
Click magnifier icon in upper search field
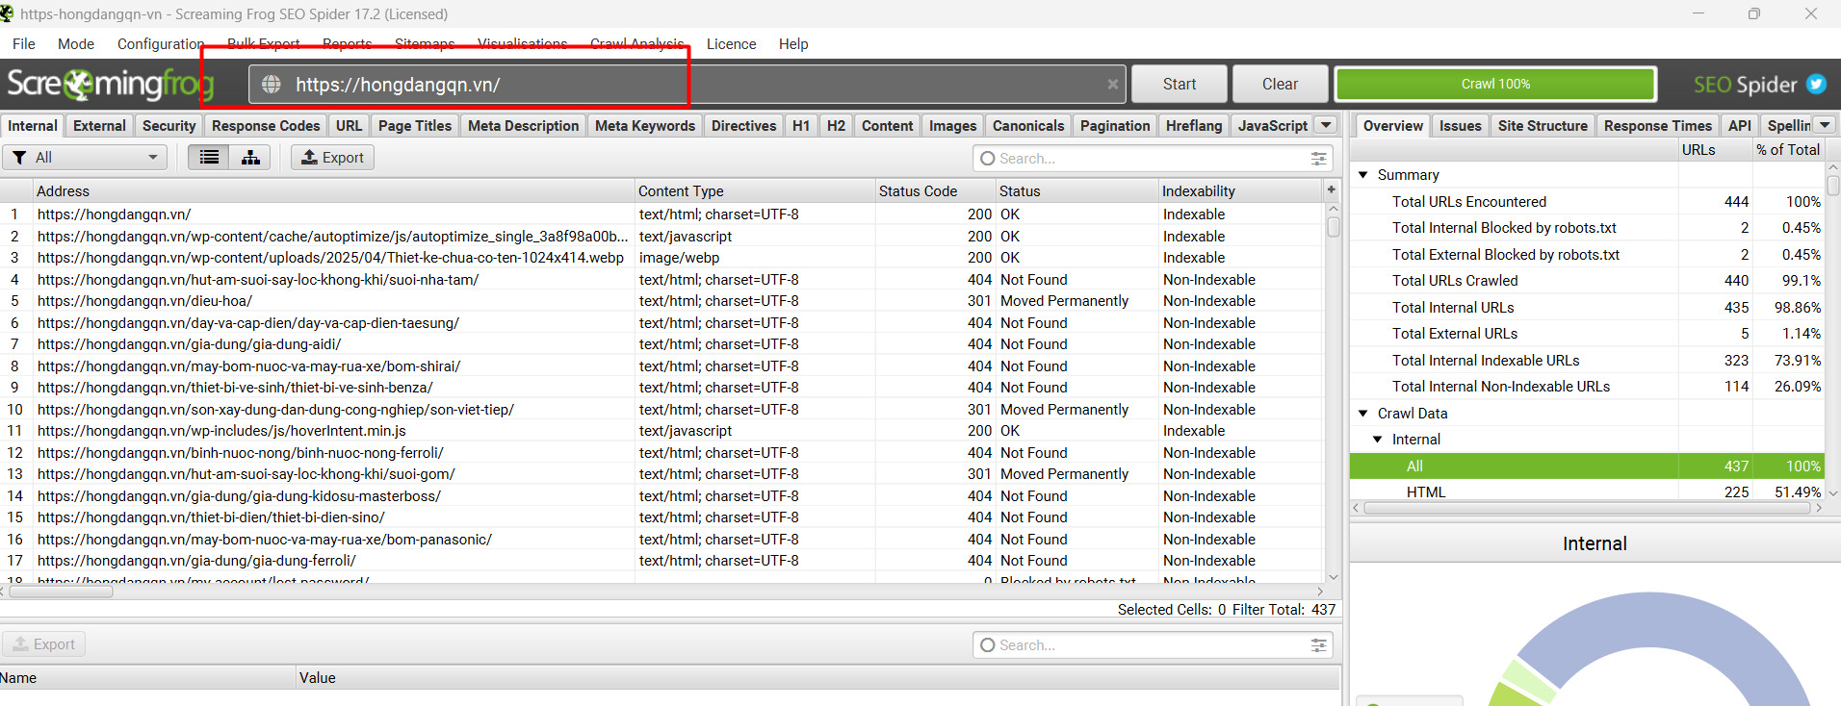pyautogui.click(x=987, y=159)
